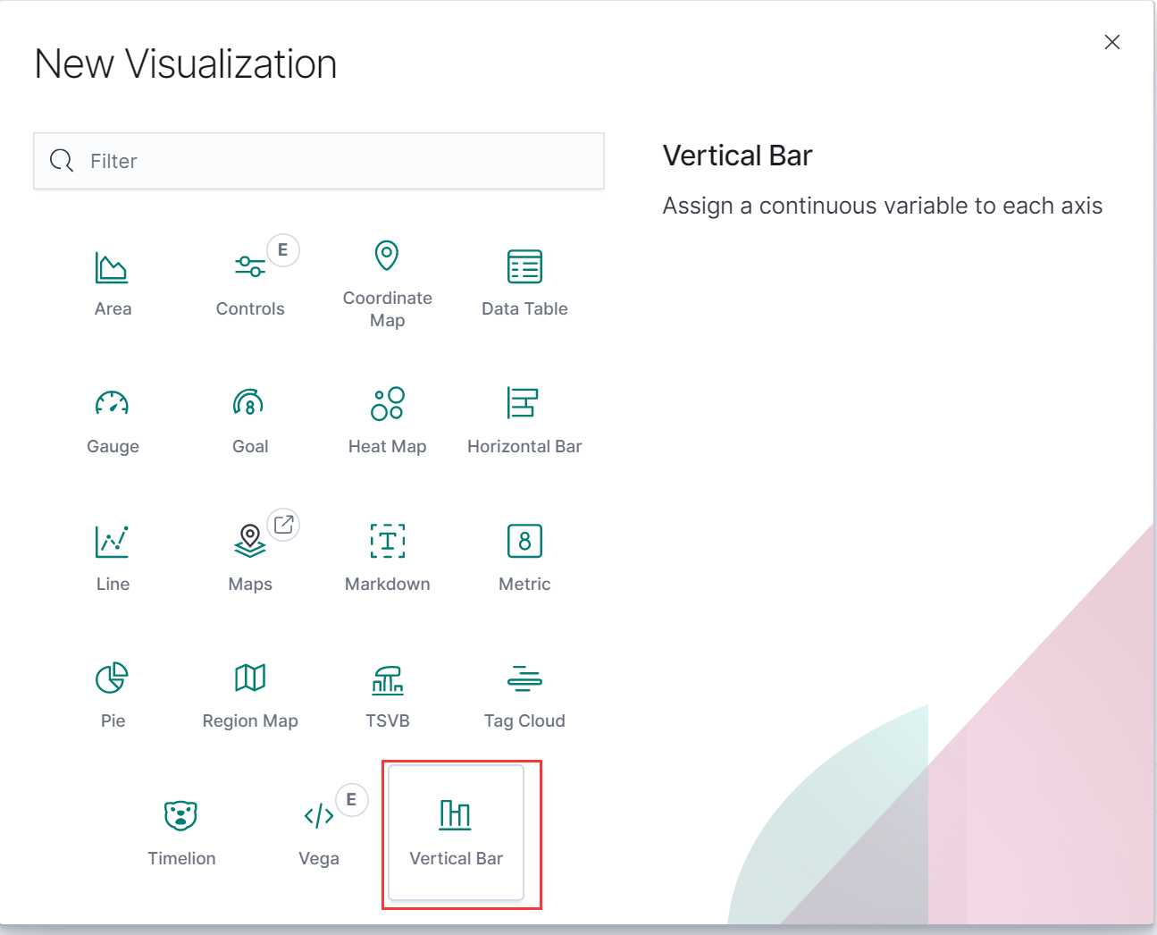1157x935 pixels.
Task: Pick the Heat Map icon
Action: click(x=387, y=403)
